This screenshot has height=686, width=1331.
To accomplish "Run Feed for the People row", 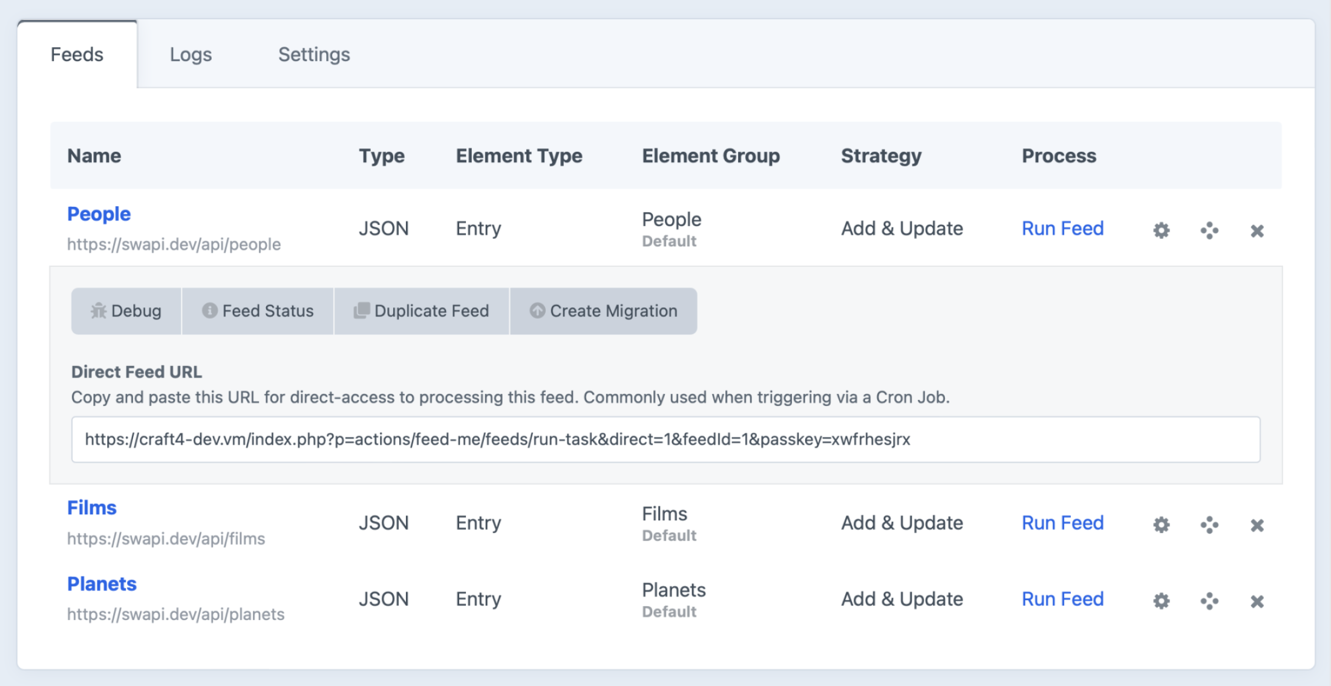I will coord(1062,229).
